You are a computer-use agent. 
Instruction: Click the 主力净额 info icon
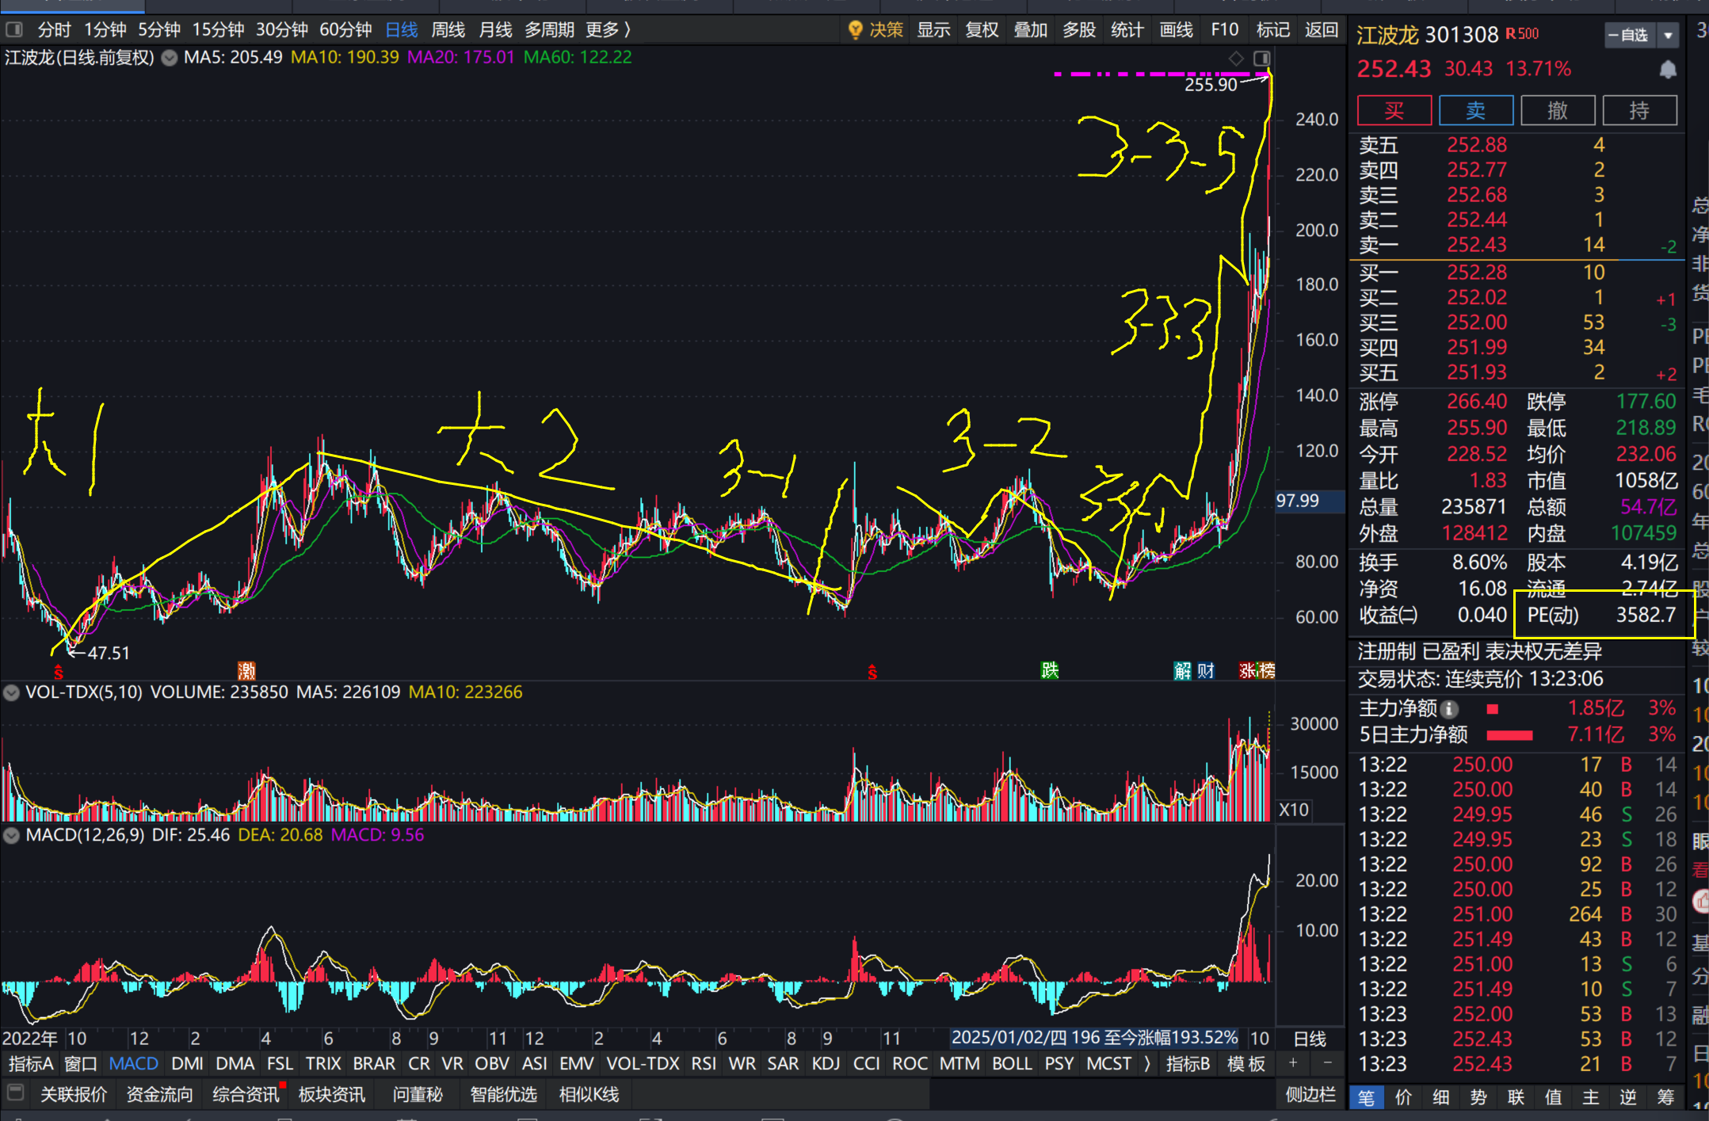(x=1449, y=709)
